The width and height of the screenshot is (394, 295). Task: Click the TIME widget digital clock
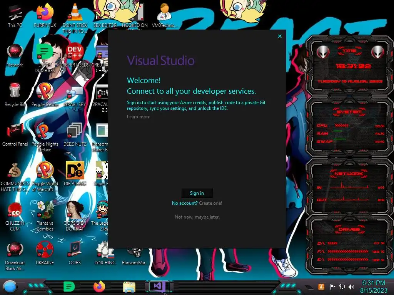pyautogui.click(x=353, y=66)
